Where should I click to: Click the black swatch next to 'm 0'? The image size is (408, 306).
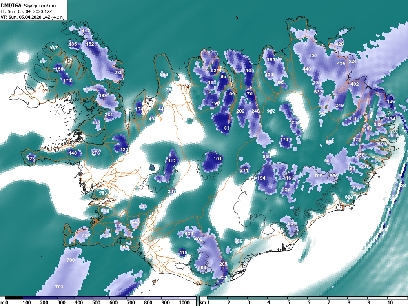point(14,298)
